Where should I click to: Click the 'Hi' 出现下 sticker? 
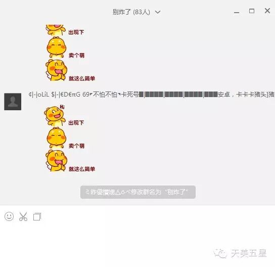pyautogui.click(x=64, y=115)
